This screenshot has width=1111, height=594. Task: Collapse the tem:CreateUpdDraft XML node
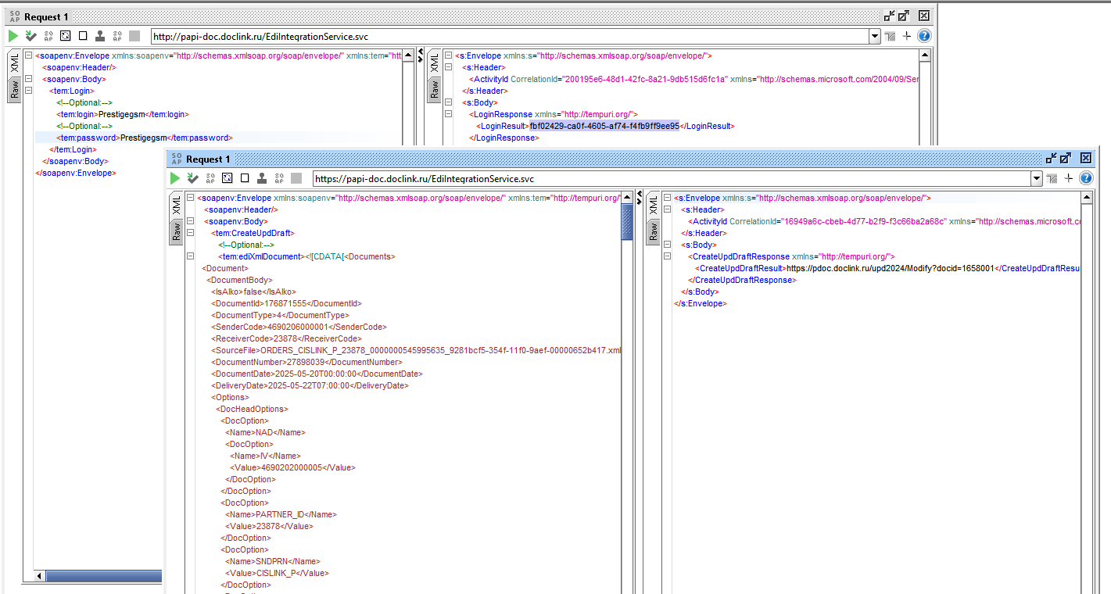click(x=191, y=233)
